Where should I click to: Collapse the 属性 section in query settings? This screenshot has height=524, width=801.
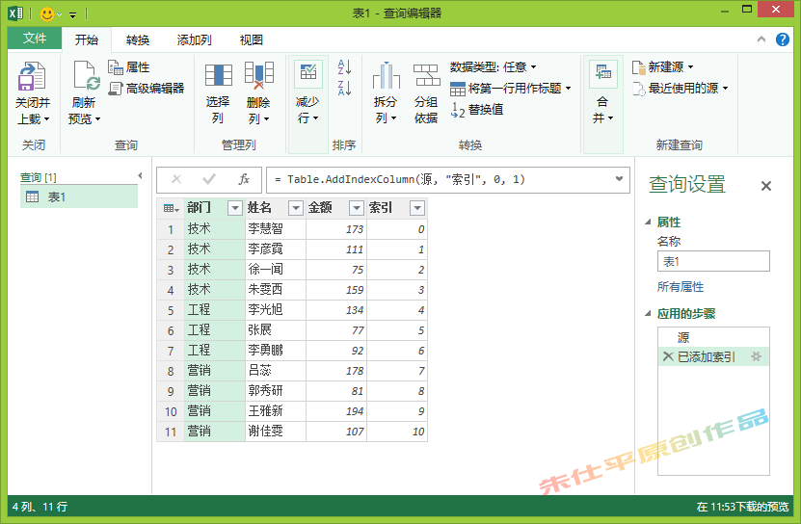click(x=648, y=223)
